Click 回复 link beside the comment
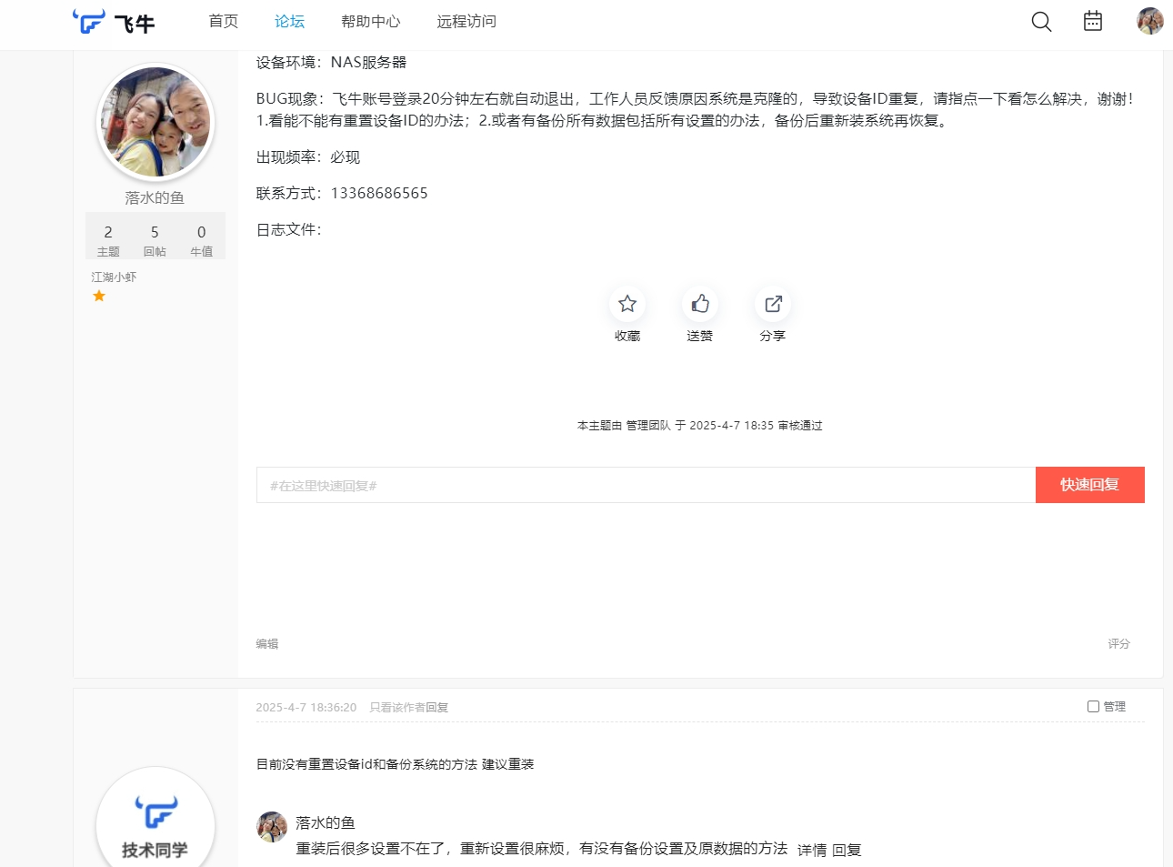Screen dimensions: 1173x867 click(x=847, y=850)
